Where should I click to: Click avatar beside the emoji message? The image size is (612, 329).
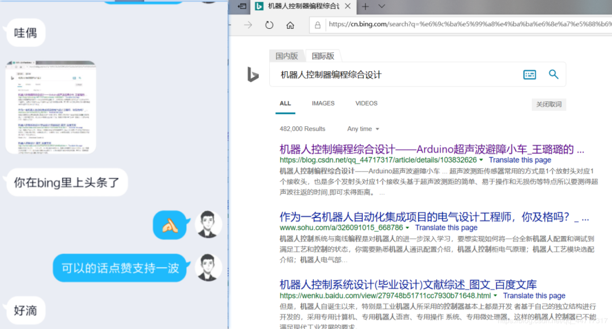click(208, 225)
